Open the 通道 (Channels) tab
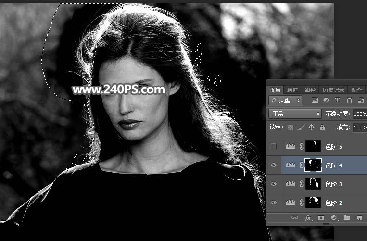367x241 pixels. point(292,90)
